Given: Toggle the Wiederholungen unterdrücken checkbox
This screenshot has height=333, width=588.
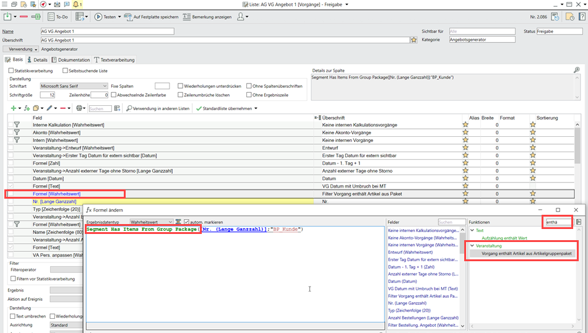Looking at the screenshot, I should (x=180, y=86).
